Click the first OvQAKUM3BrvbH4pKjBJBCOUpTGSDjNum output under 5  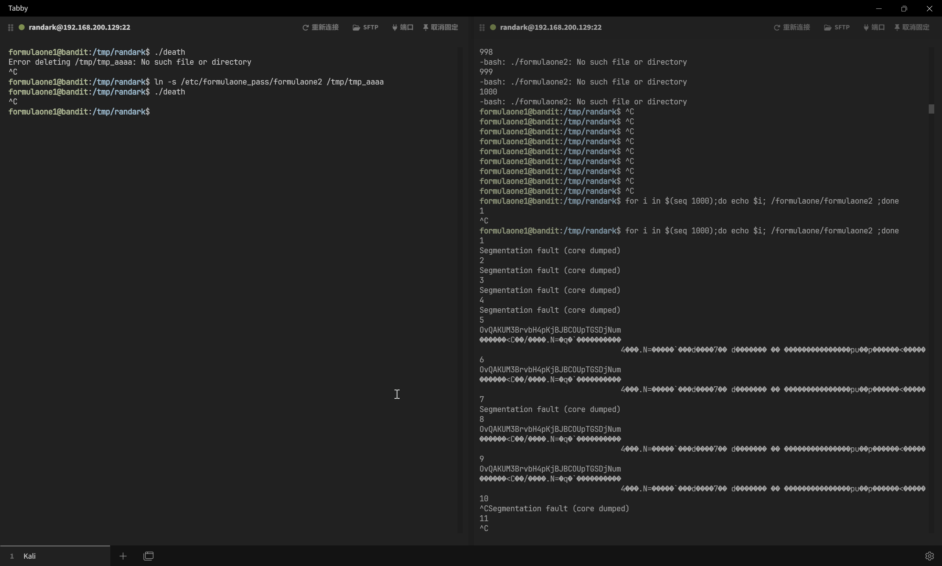(550, 330)
